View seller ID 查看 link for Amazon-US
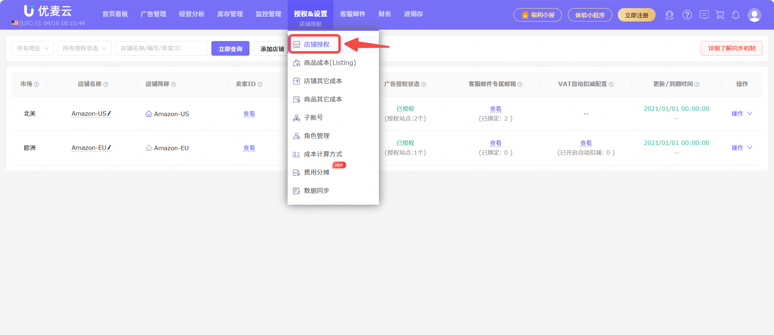This screenshot has width=774, height=335. coord(249,114)
